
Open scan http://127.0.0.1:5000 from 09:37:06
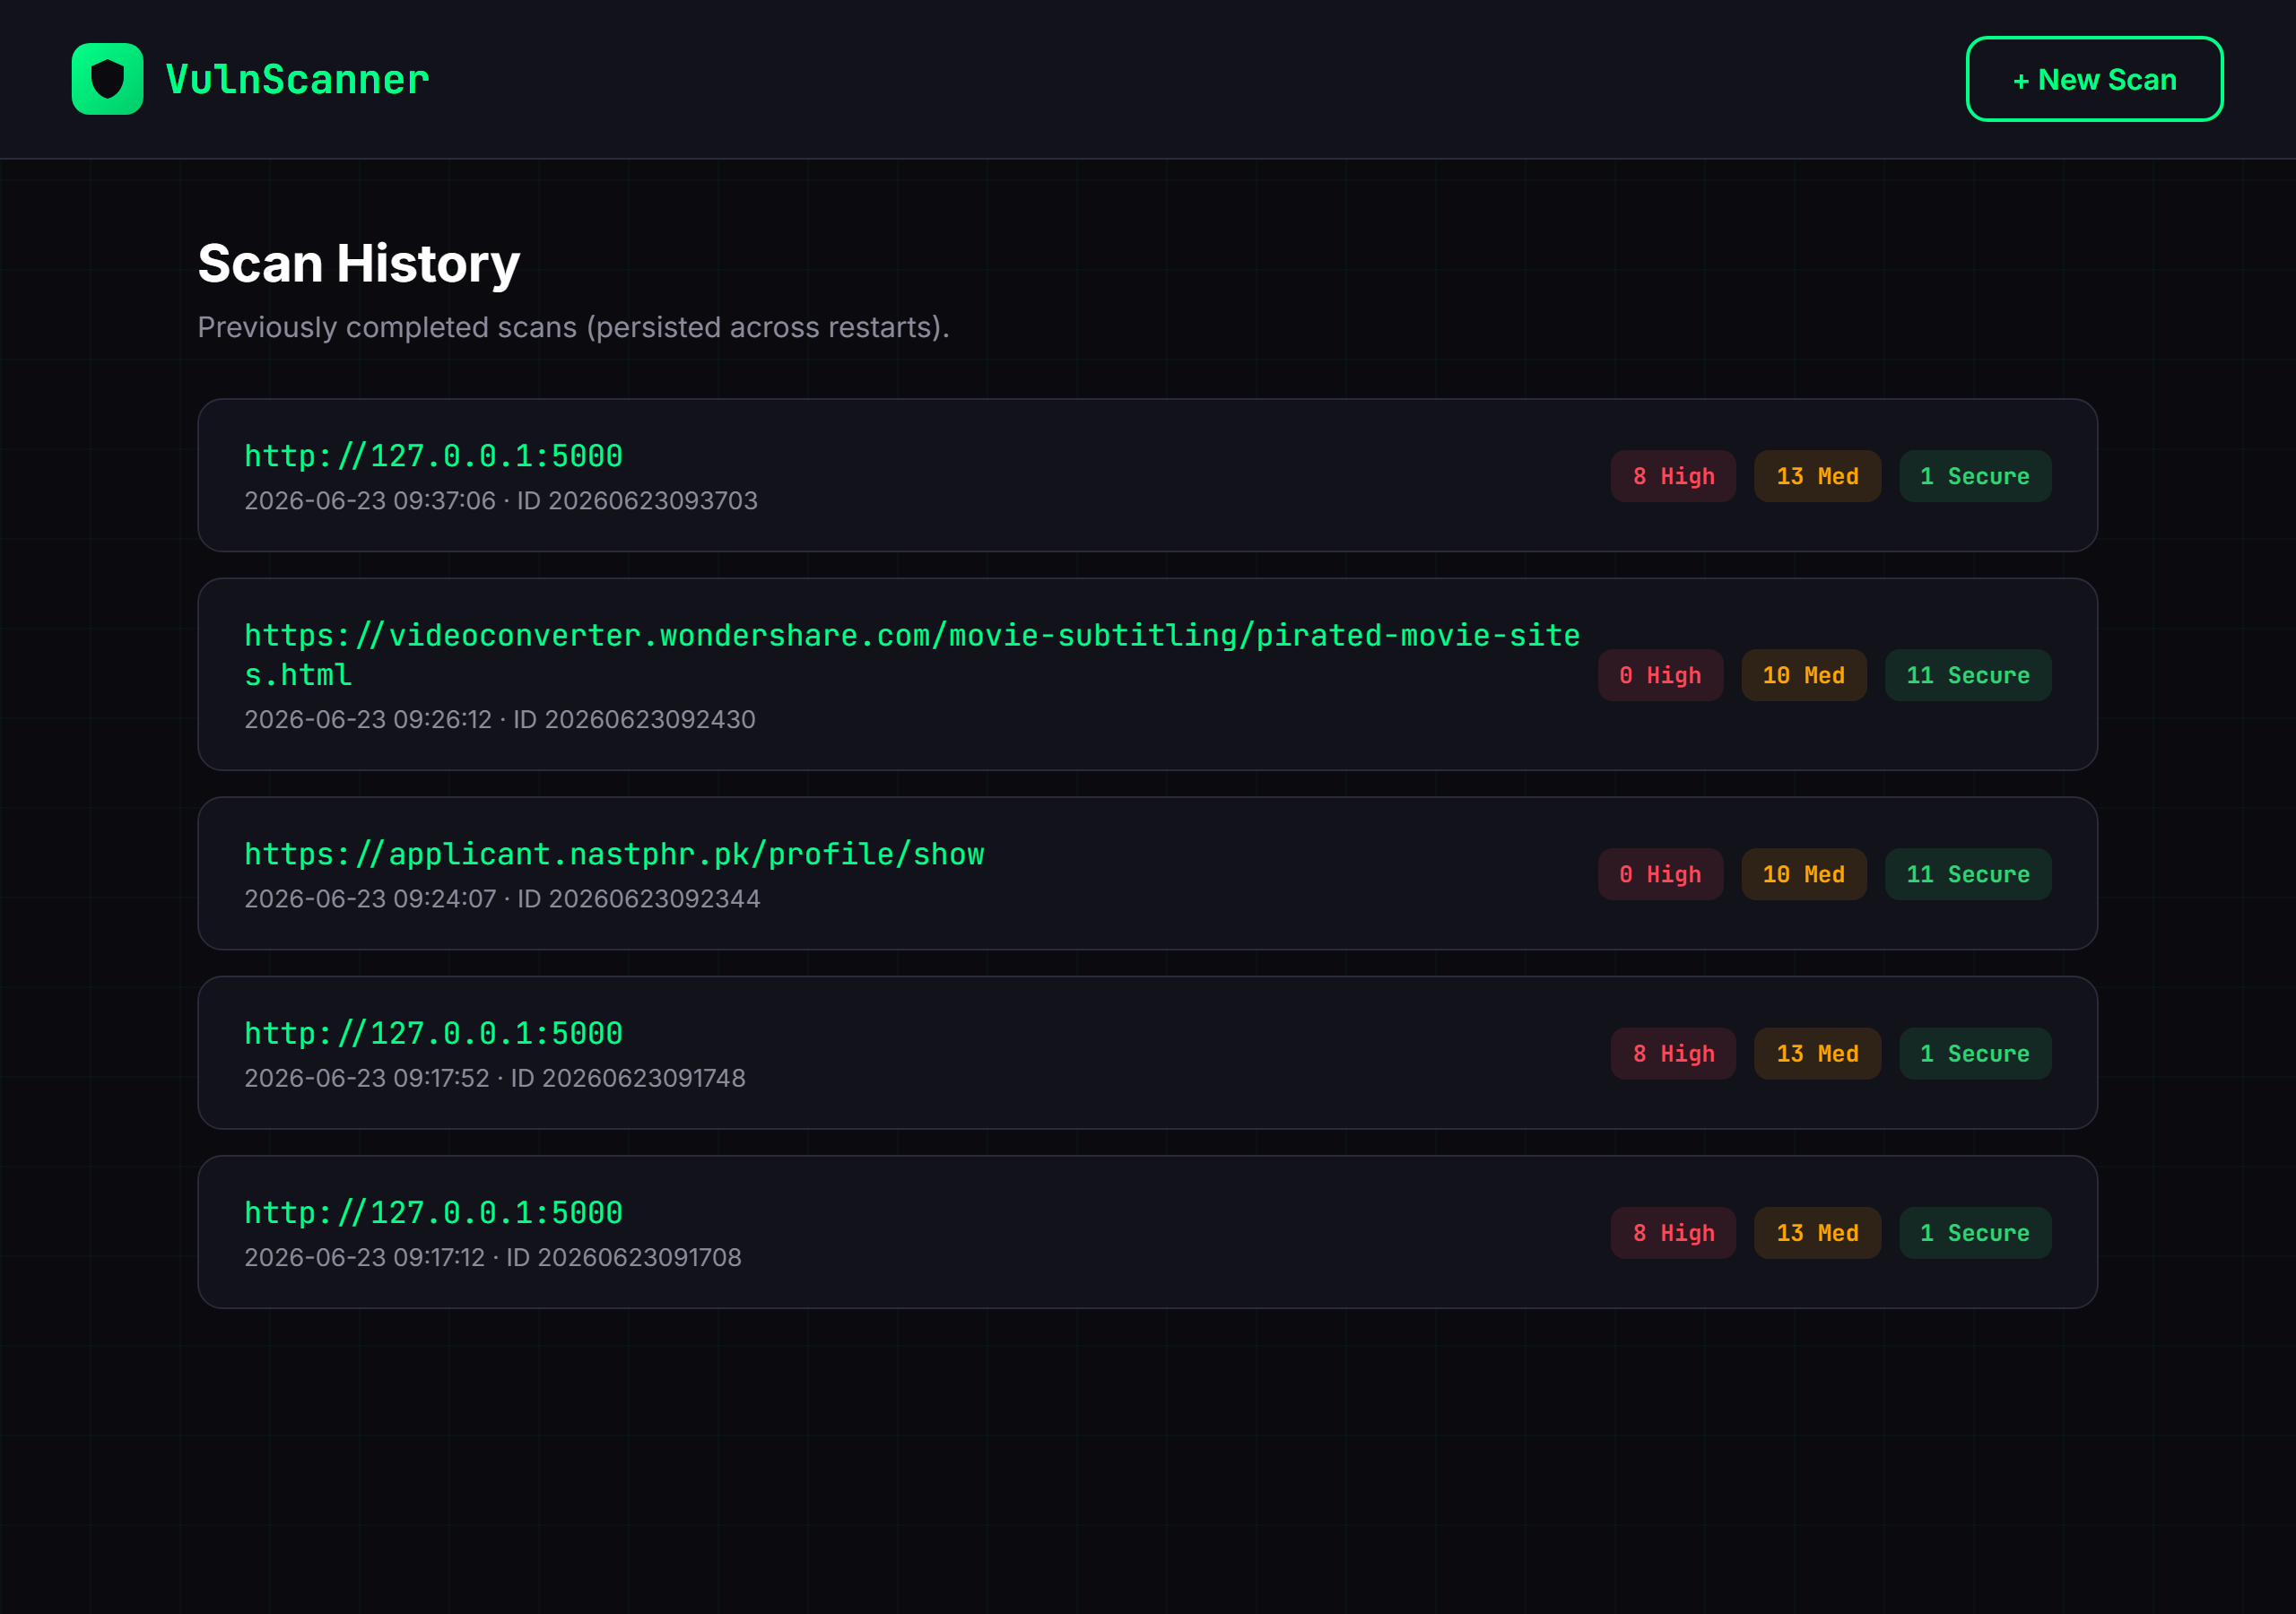coord(1147,475)
